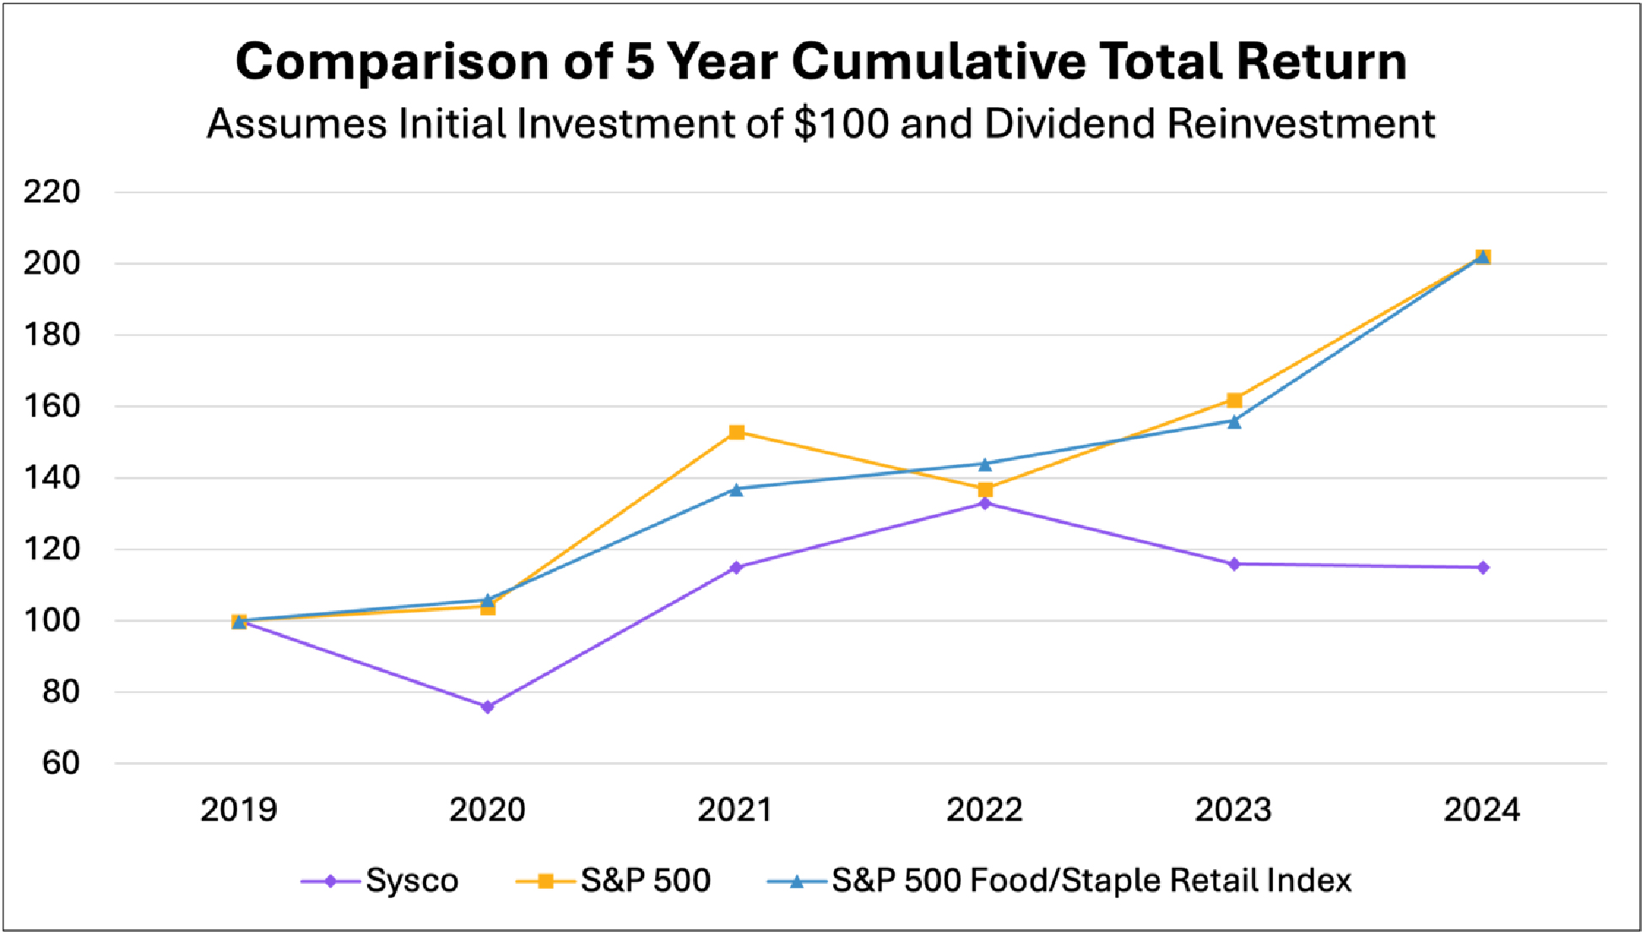Click the Sysco legend diamond marker

pos(331,881)
